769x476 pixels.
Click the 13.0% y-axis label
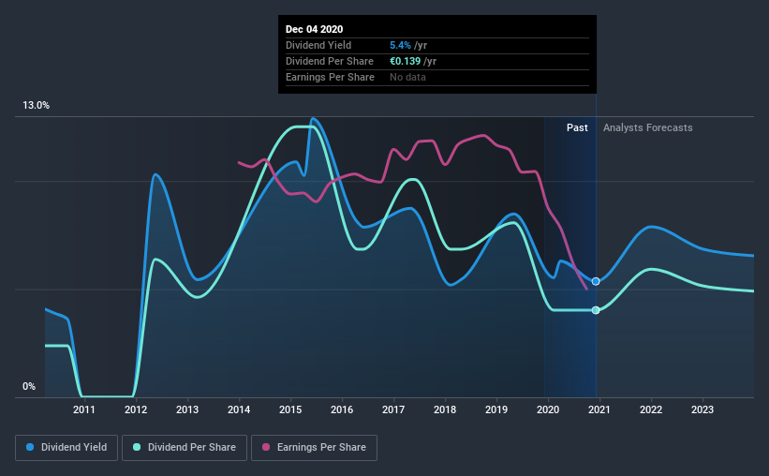click(x=36, y=106)
